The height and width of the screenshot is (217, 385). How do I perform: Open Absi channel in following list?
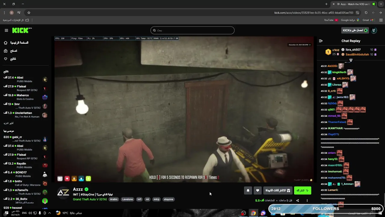pos(26,79)
